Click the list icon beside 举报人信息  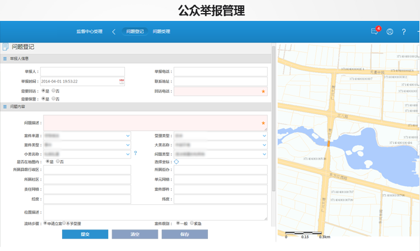(5, 59)
